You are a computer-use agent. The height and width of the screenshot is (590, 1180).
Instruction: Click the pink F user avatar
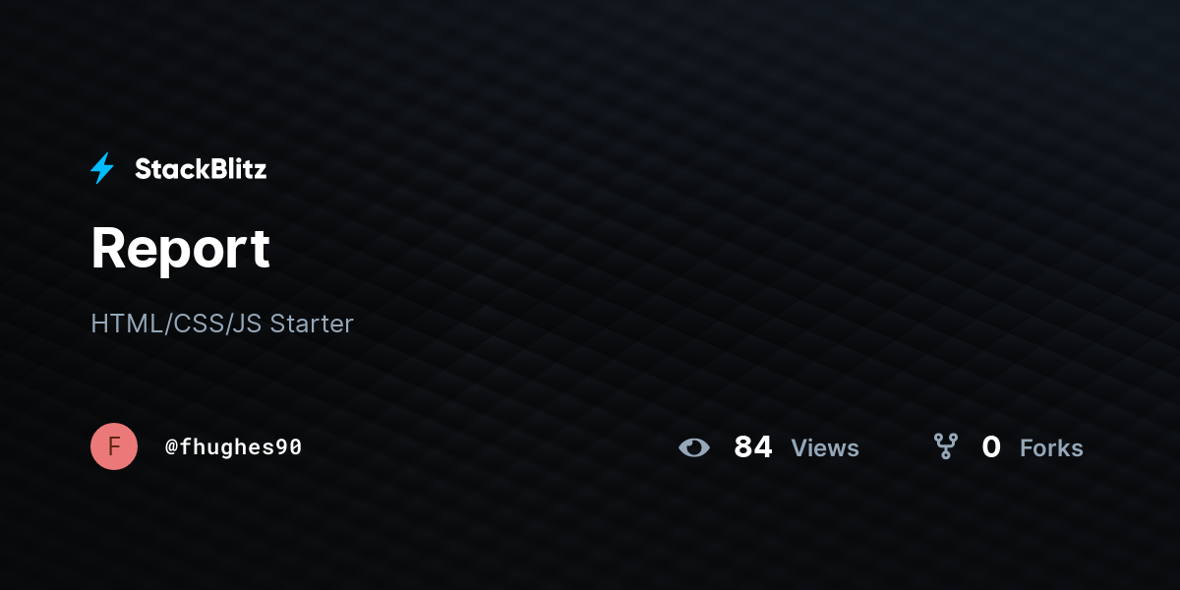click(114, 446)
